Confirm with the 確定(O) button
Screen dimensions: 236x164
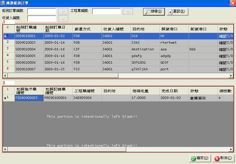pos(199,158)
